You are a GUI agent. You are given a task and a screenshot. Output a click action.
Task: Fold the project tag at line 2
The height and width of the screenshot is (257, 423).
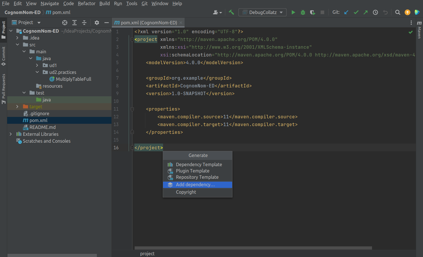pos(132,39)
